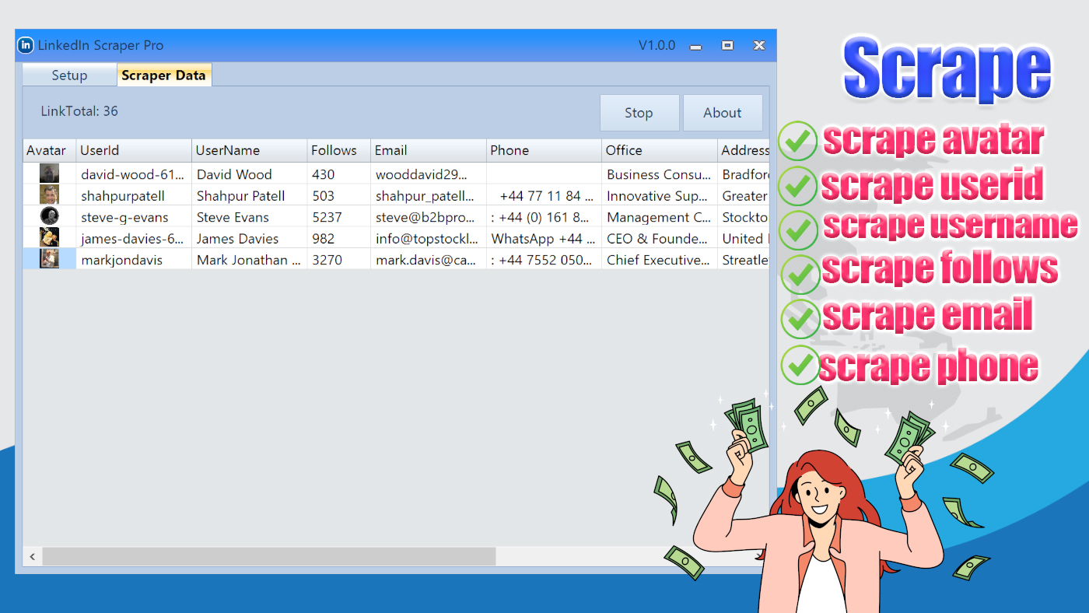Viewport: 1089px width, 613px height.
Task: Click the CEO & Founde... office cell
Action: 660,238
